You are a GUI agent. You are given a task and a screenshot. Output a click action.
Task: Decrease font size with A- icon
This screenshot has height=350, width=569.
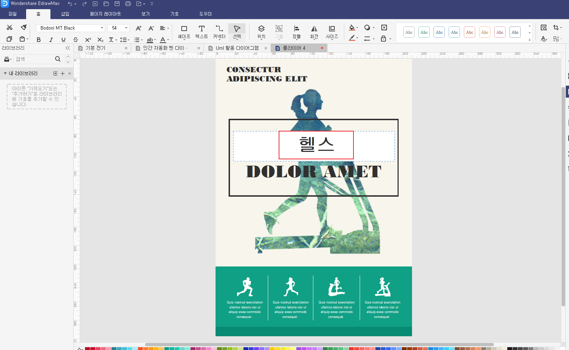[151, 28]
